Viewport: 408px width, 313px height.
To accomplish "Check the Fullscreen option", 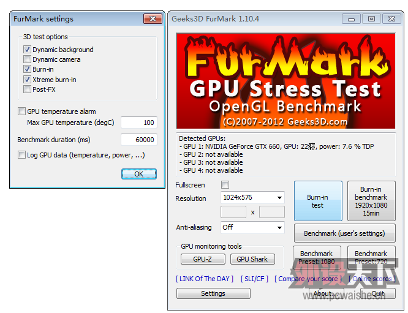I will coord(225,185).
